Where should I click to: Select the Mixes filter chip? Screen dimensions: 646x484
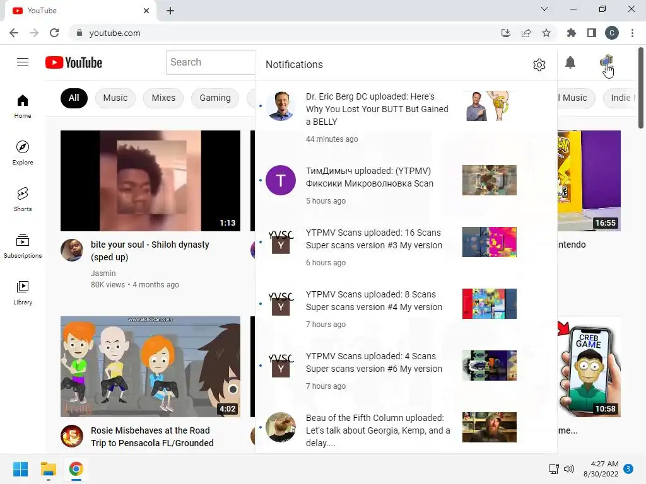click(x=163, y=98)
